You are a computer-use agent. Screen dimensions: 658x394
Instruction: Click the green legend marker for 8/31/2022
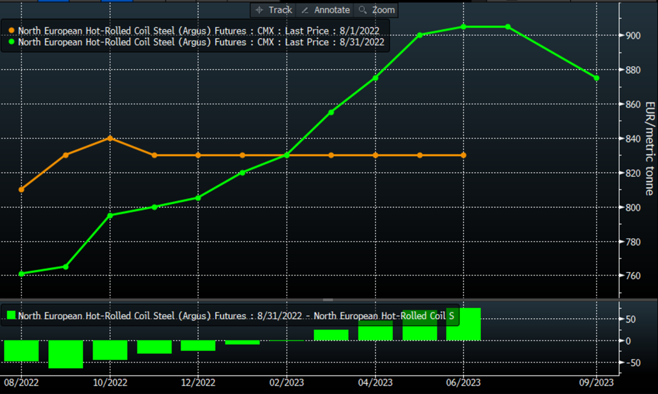coord(11,42)
